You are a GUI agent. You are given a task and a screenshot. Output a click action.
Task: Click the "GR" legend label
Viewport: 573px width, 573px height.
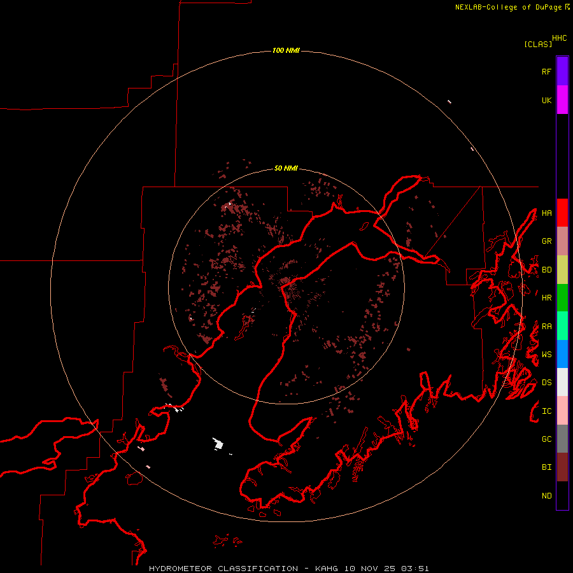tap(546, 241)
